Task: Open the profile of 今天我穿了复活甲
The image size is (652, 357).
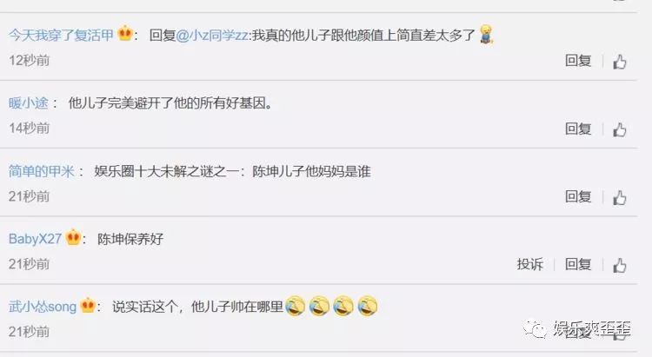Action: tap(61, 35)
